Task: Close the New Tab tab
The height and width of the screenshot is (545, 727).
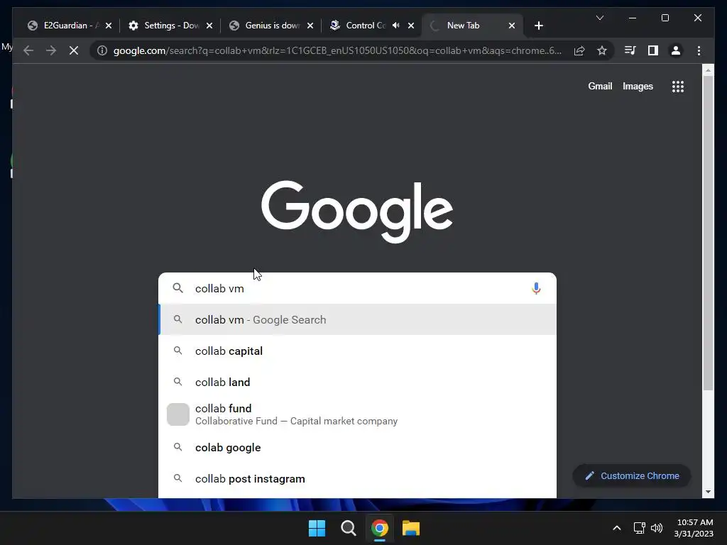Action: pos(512,26)
